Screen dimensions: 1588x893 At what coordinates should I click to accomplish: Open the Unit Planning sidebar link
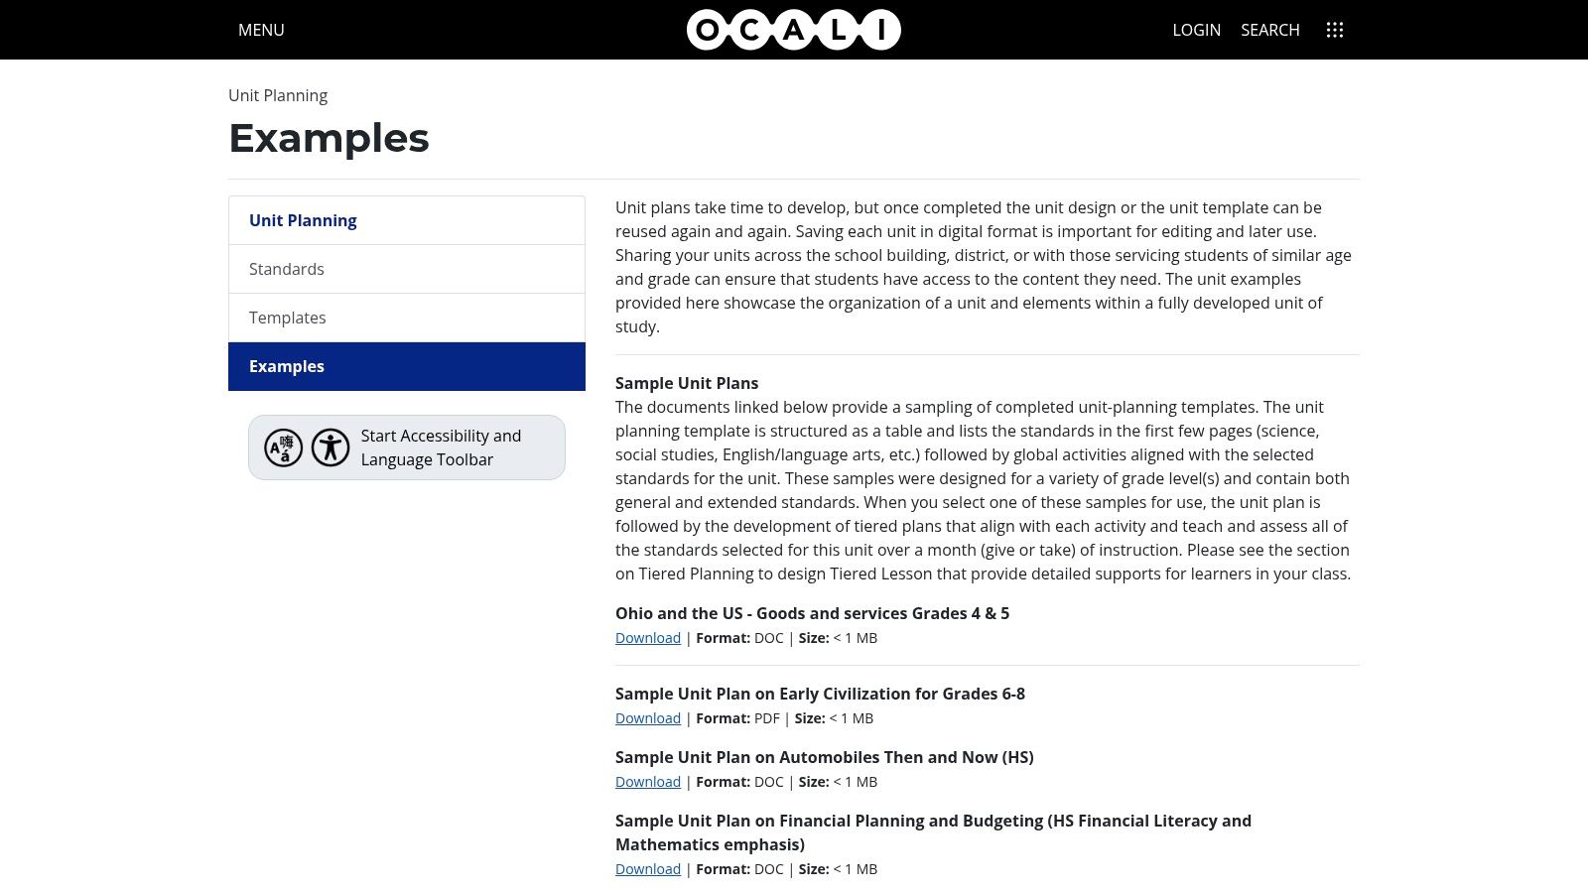303,220
